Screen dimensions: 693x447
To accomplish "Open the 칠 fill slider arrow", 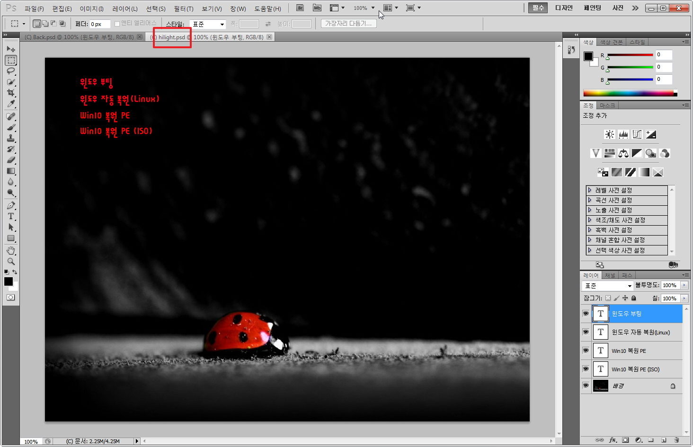I will pos(684,298).
